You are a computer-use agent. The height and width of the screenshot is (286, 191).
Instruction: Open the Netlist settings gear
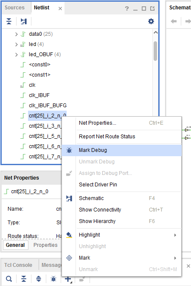pos(151,21)
